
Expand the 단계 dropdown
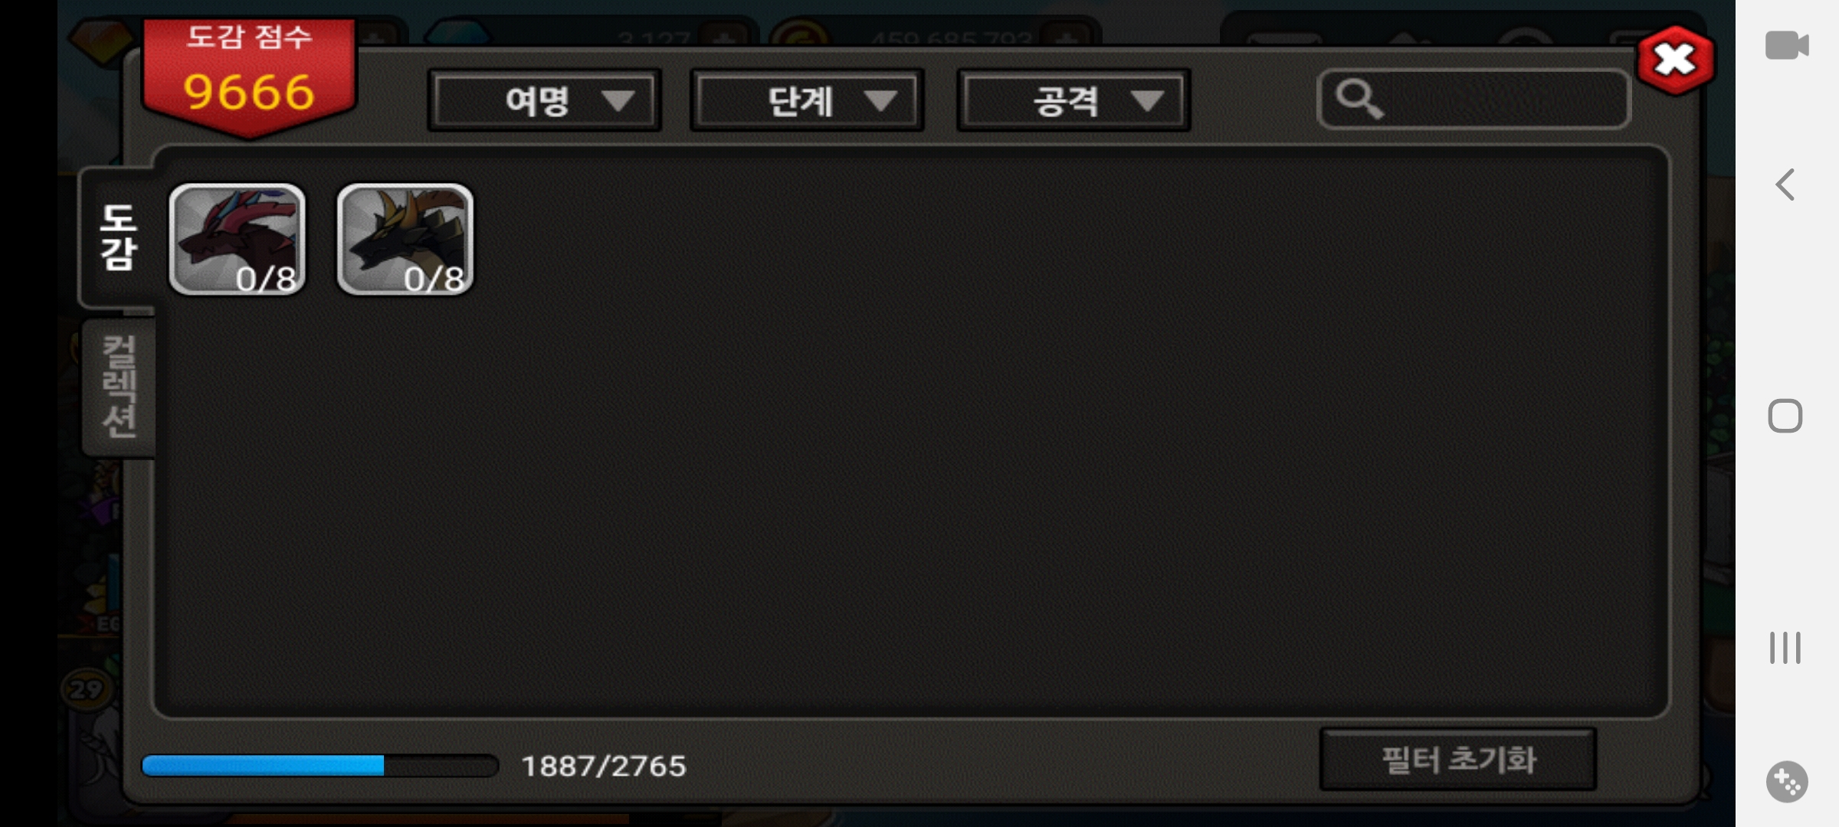807,100
